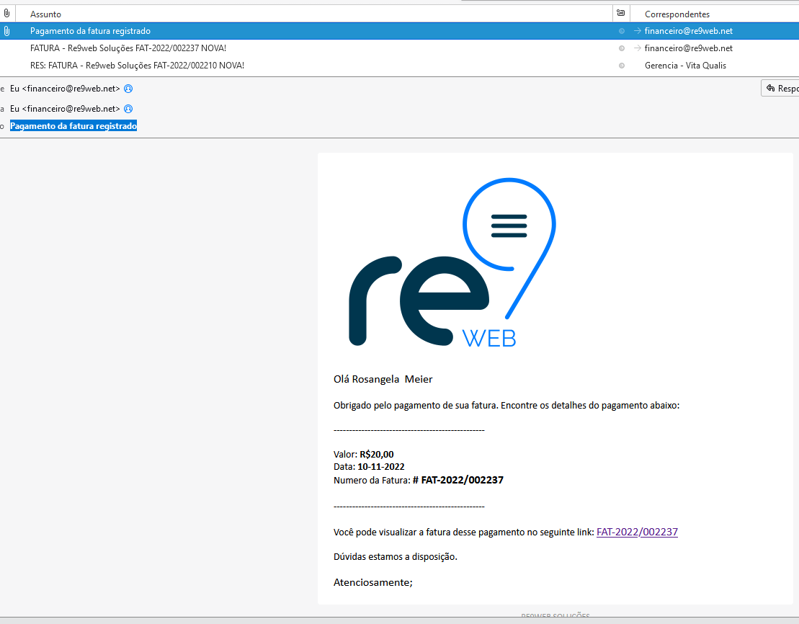Viewport: 799px width, 624px height.
Task: Click the highlighted subject 'Pagamento da fatura registrado'
Action: pos(73,126)
